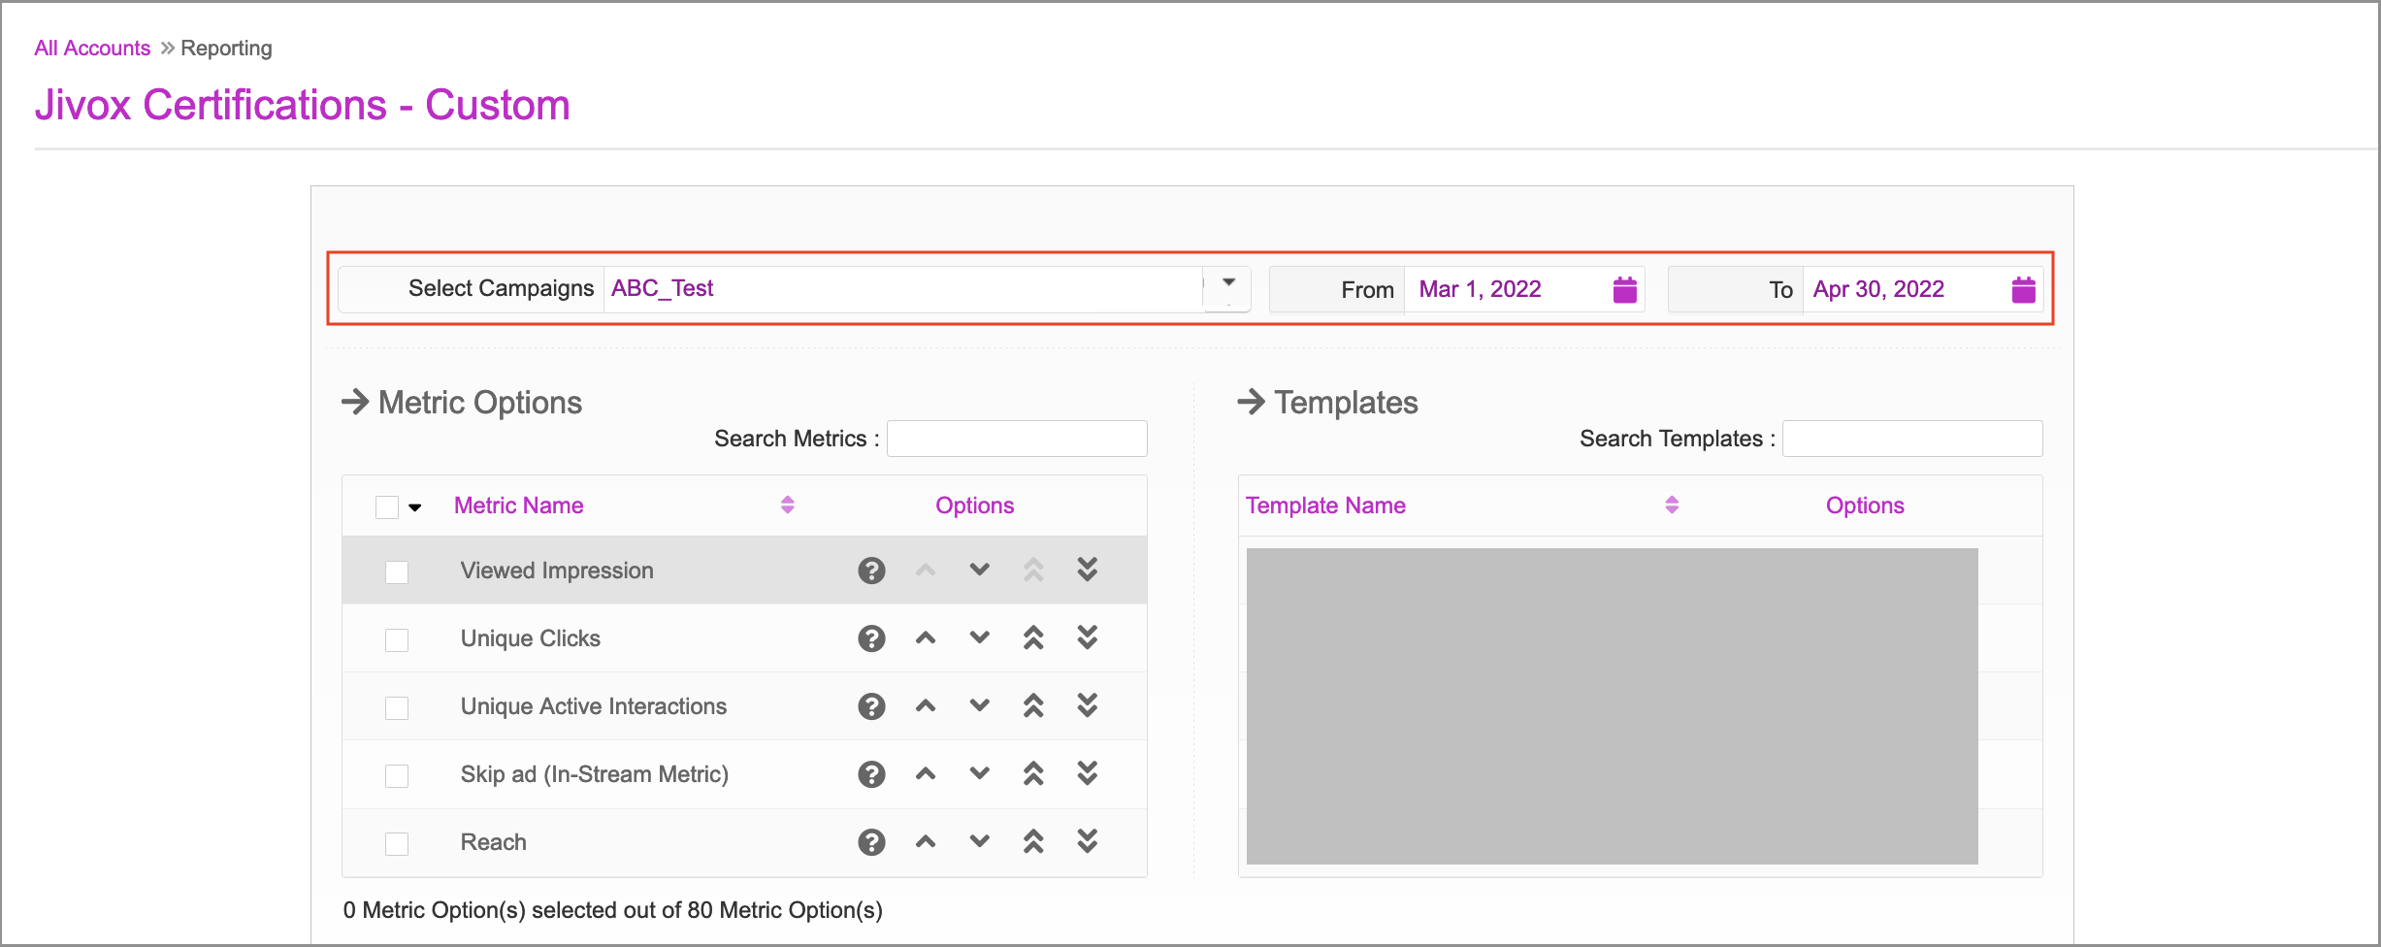Move Unique Active Interactions to top
The image size is (2381, 947).
coord(1033,706)
